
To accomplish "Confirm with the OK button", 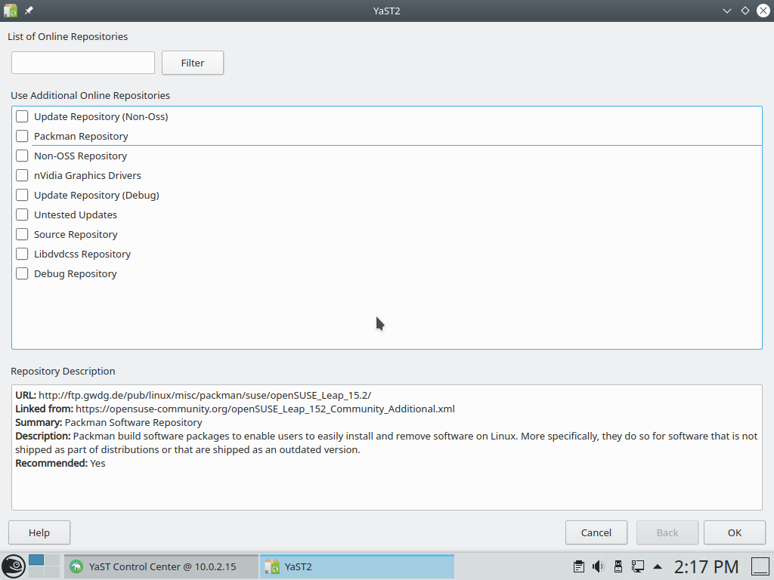I will tap(735, 532).
